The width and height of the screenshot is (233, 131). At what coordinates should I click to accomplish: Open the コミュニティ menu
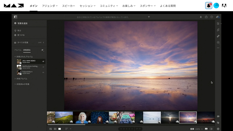[109, 6]
